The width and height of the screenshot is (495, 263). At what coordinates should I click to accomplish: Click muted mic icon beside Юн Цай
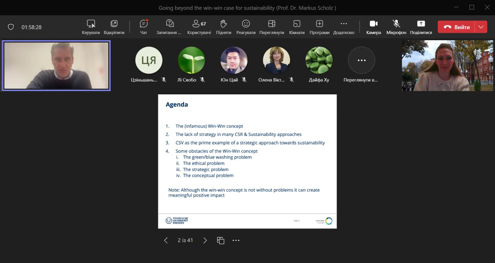pos(244,80)
